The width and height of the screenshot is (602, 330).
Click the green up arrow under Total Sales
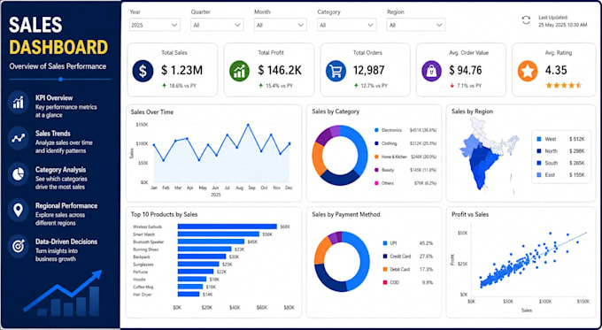(x=165, y=86)
